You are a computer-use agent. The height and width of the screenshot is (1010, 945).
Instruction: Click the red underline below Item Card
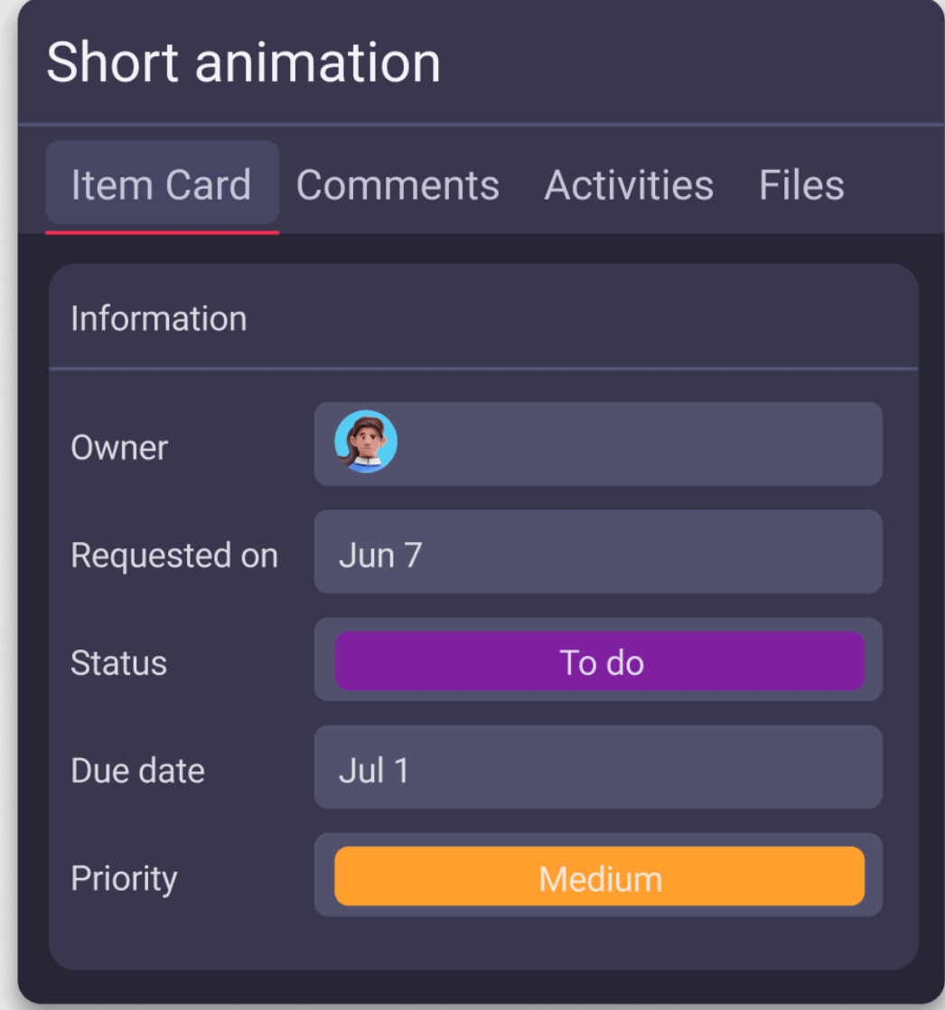click(163, 232)
